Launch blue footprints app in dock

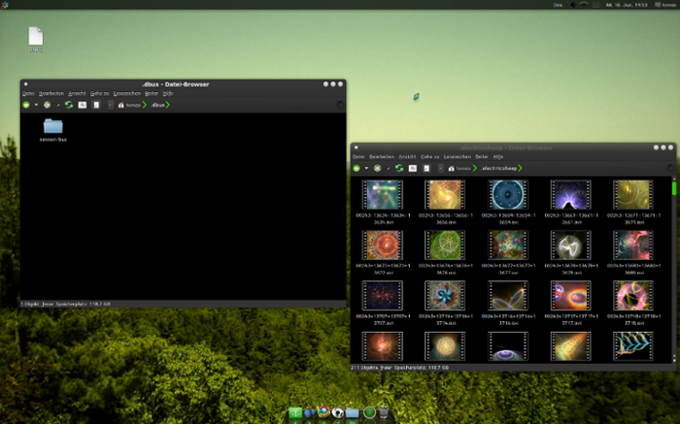coord(309,413)
